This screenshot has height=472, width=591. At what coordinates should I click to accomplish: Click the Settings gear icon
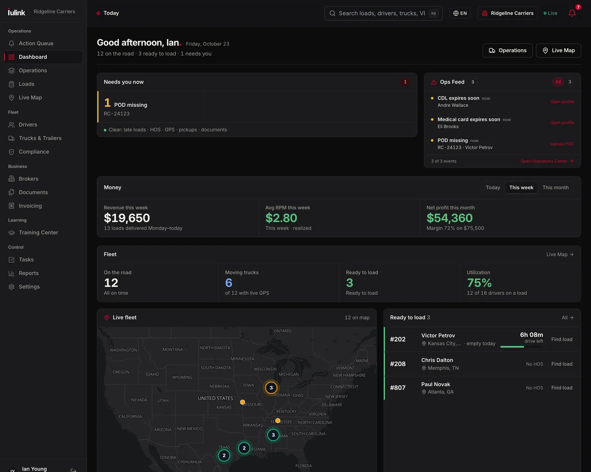click(x=11, y=287)
